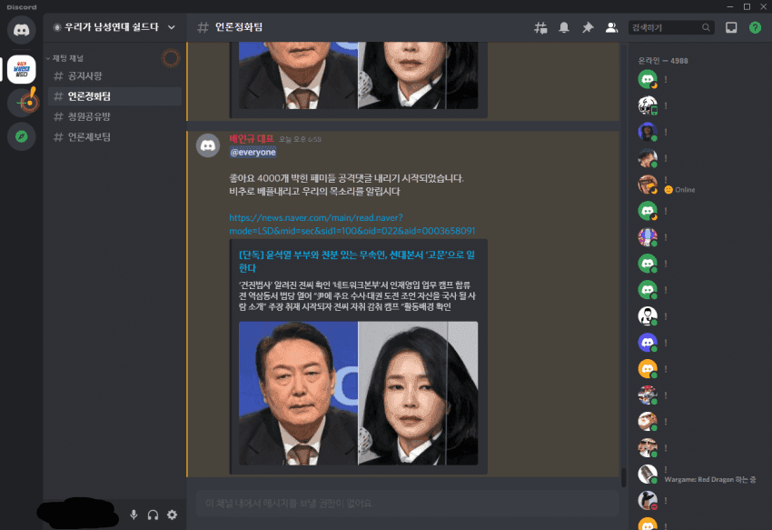
Task: Mute the microphone
Action: pos(134,515)
